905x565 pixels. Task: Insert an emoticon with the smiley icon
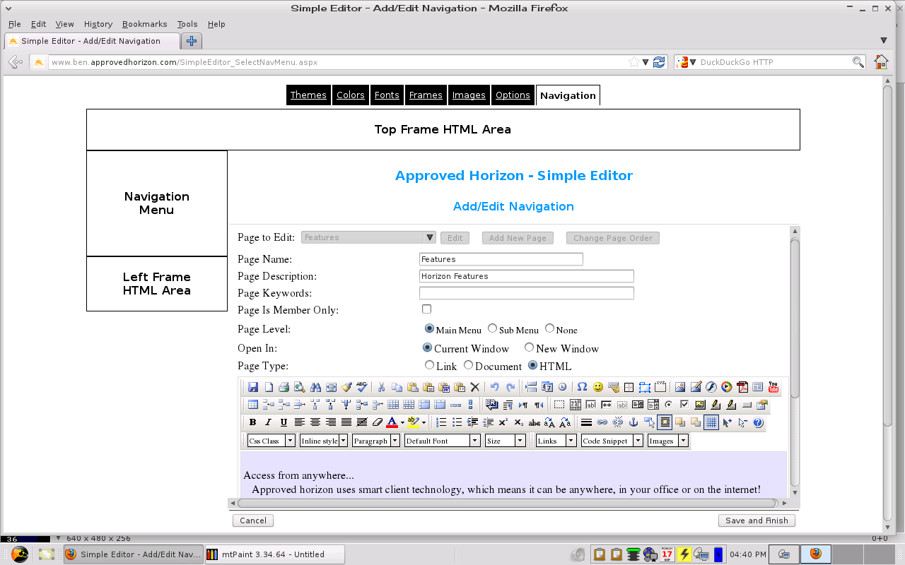tap(598, 387)
